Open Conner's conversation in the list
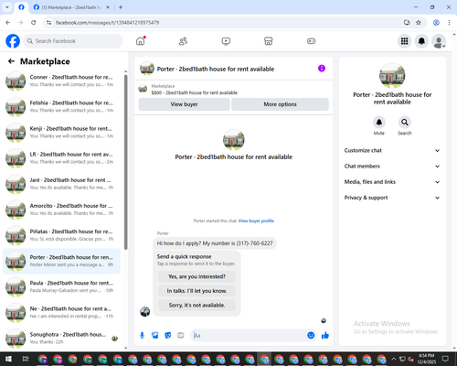 [x=61, y=81]
